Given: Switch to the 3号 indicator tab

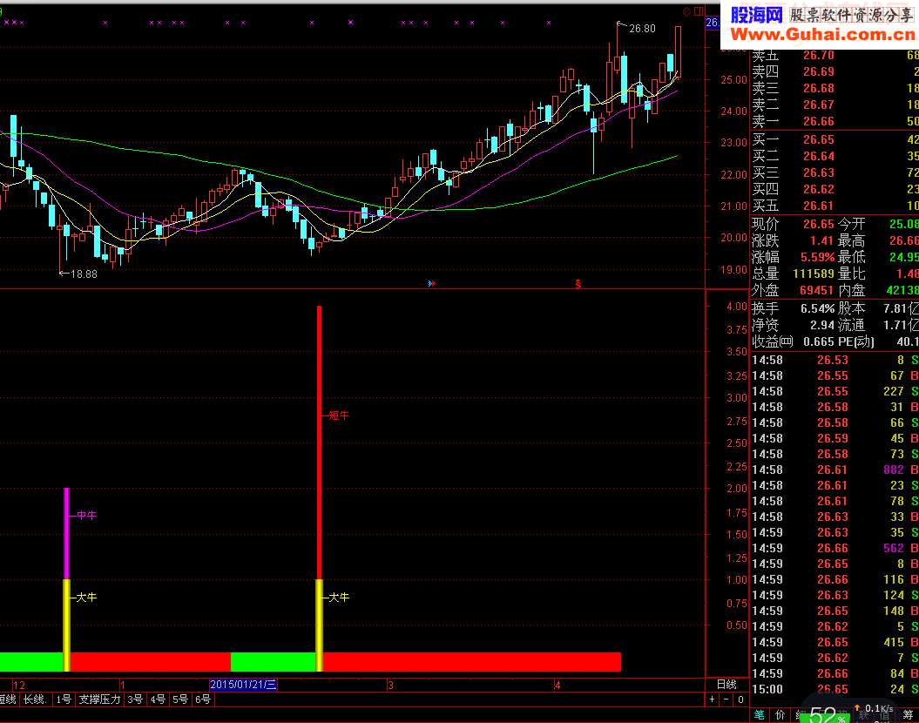Looking at the screenshot, I should pyautogui.click(x=135, y=699).
